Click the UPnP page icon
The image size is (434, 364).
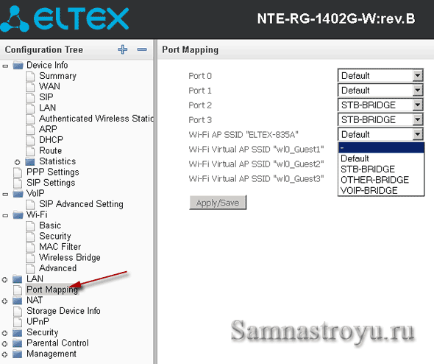18,322
